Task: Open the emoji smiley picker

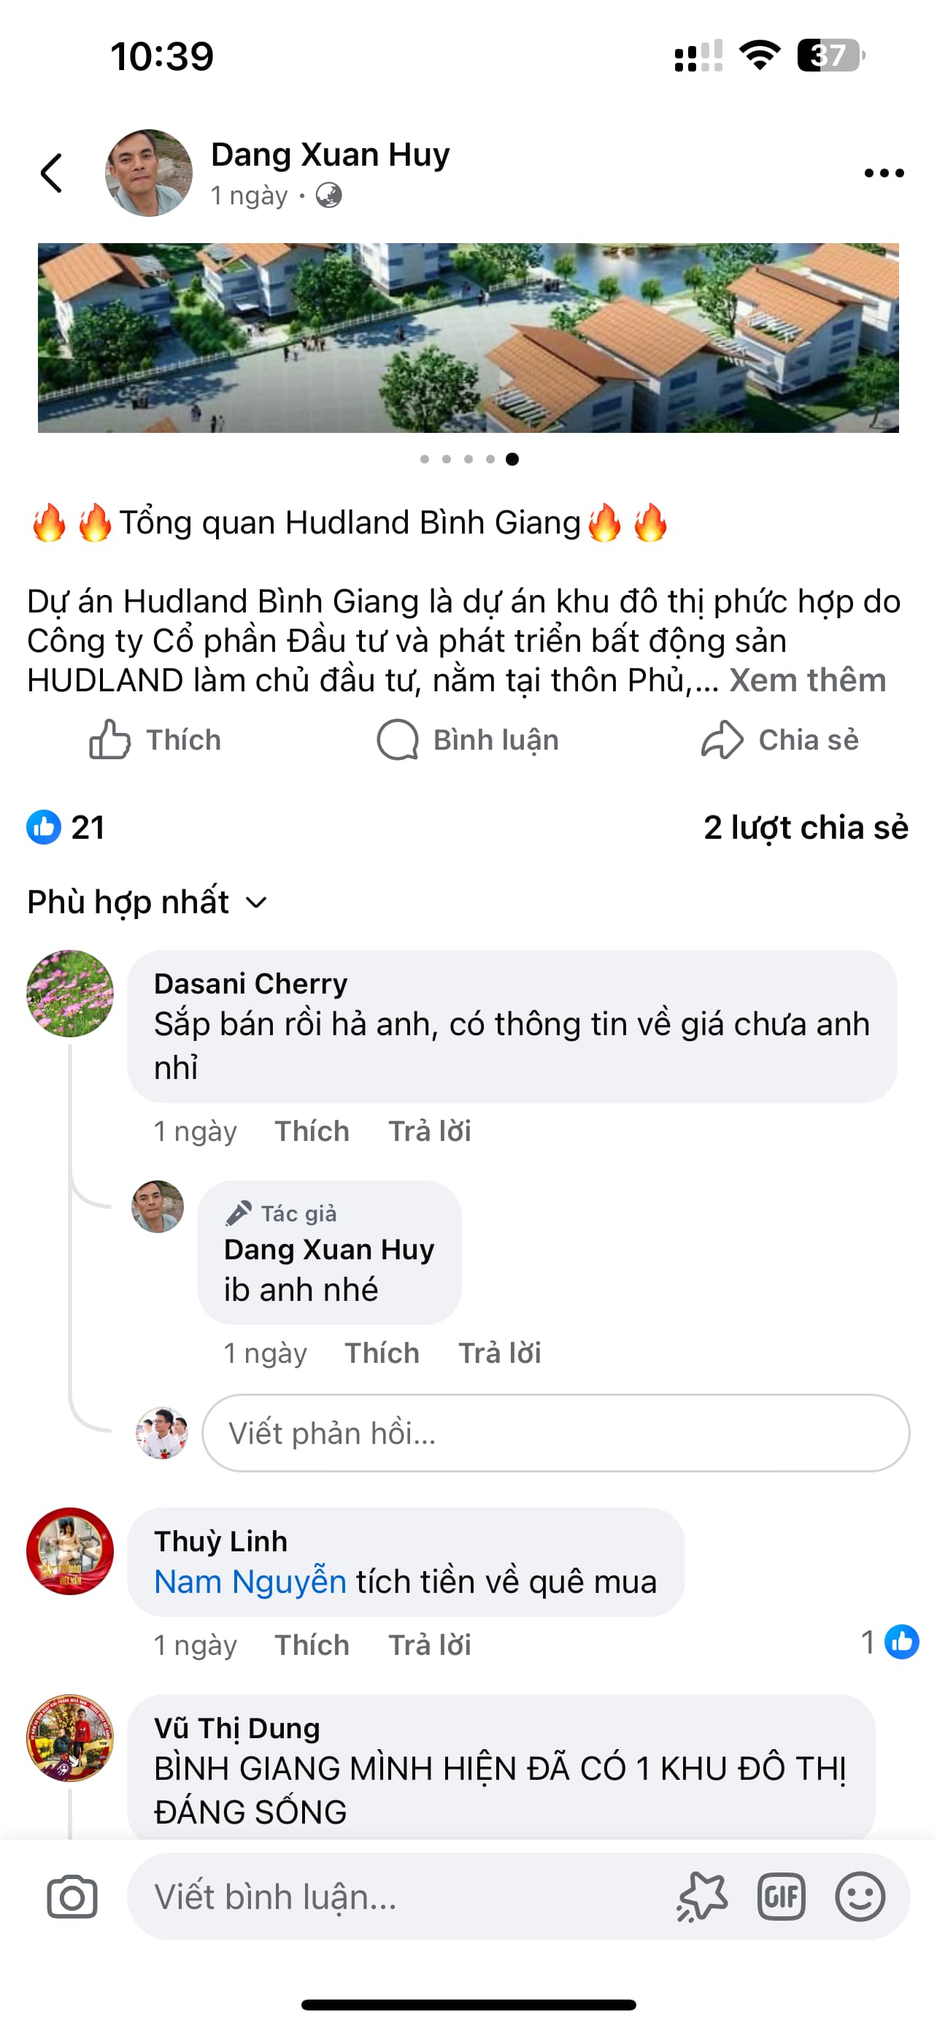Action: click(x=860, y=1897)
